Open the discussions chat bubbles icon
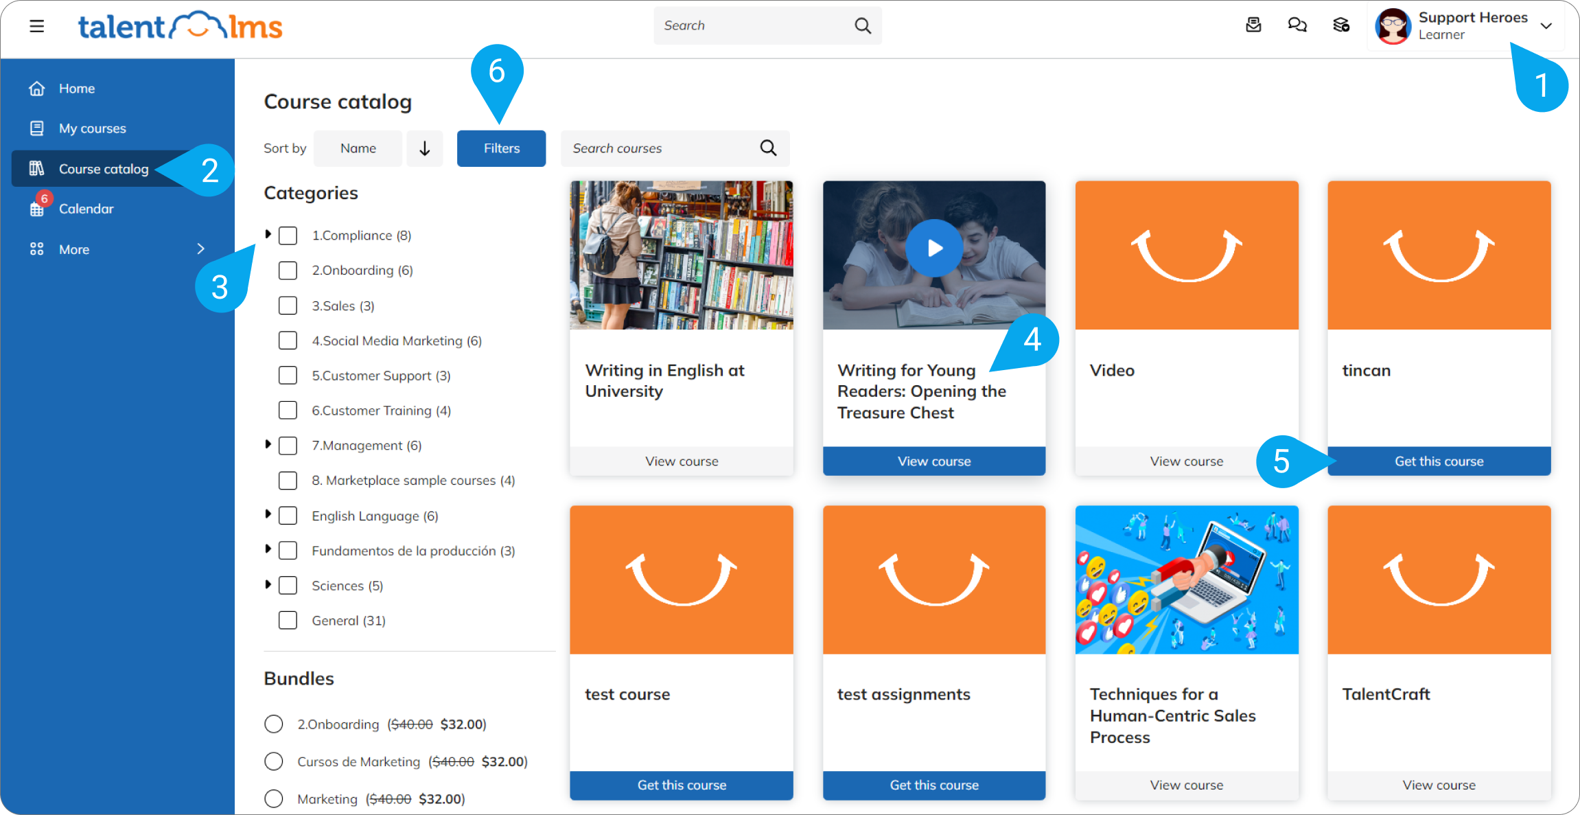Image resolution: width=1580 pixels, height=815 pixels. [1297, 25]
